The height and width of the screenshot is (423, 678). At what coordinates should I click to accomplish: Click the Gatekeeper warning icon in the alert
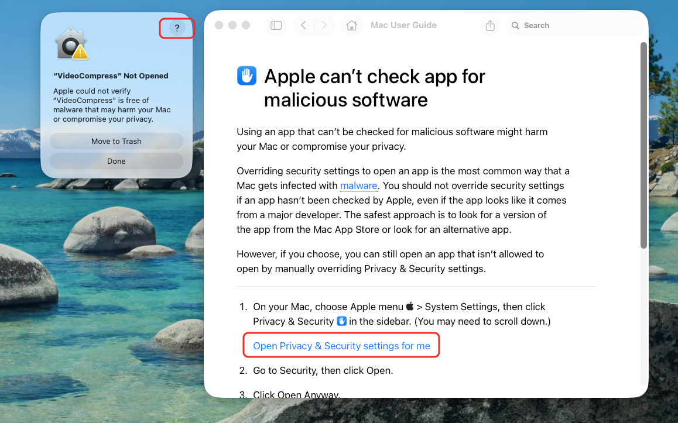click(71, 44)
